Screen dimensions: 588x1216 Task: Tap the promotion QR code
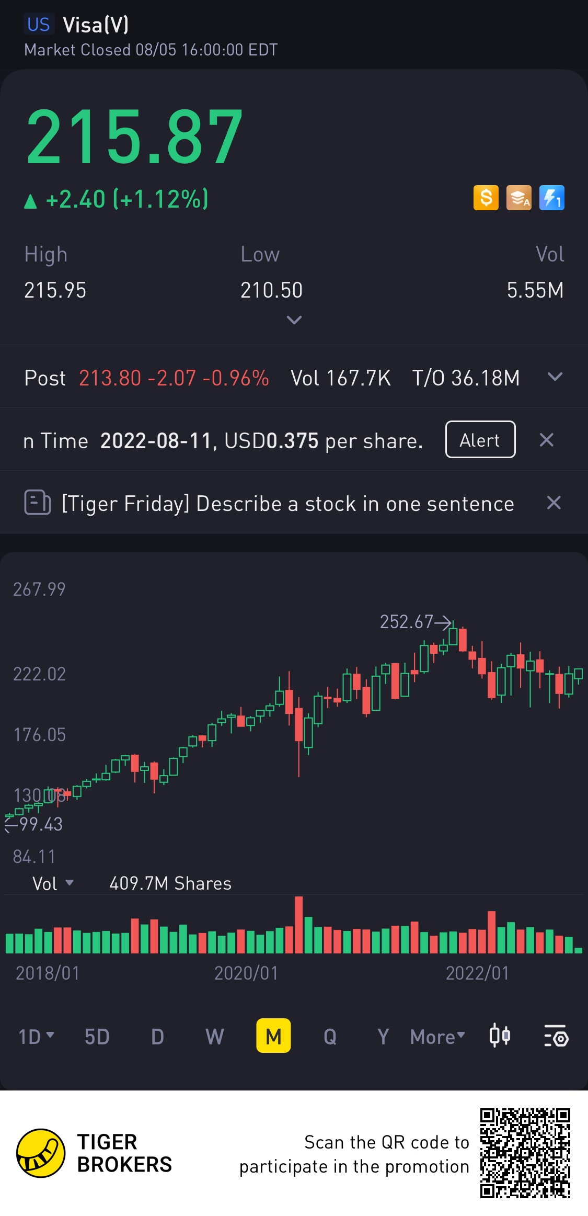pyautogui.click(x=525, y=1153)
